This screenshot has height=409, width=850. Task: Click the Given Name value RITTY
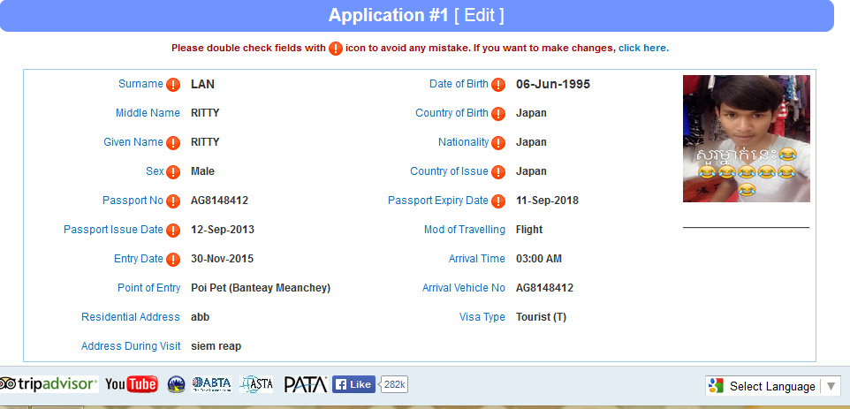[205, 142]
